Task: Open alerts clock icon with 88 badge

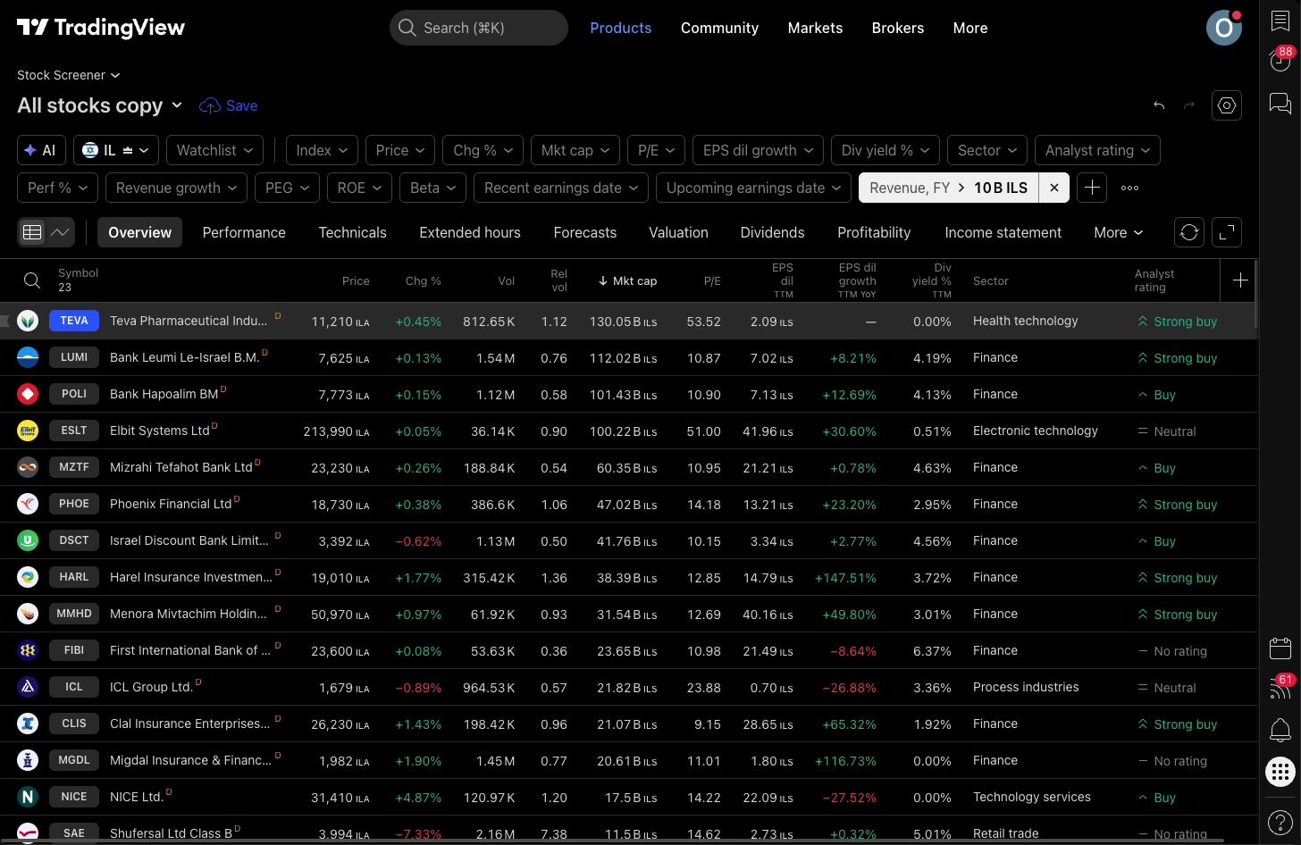Action: [x=1280, y=61]
